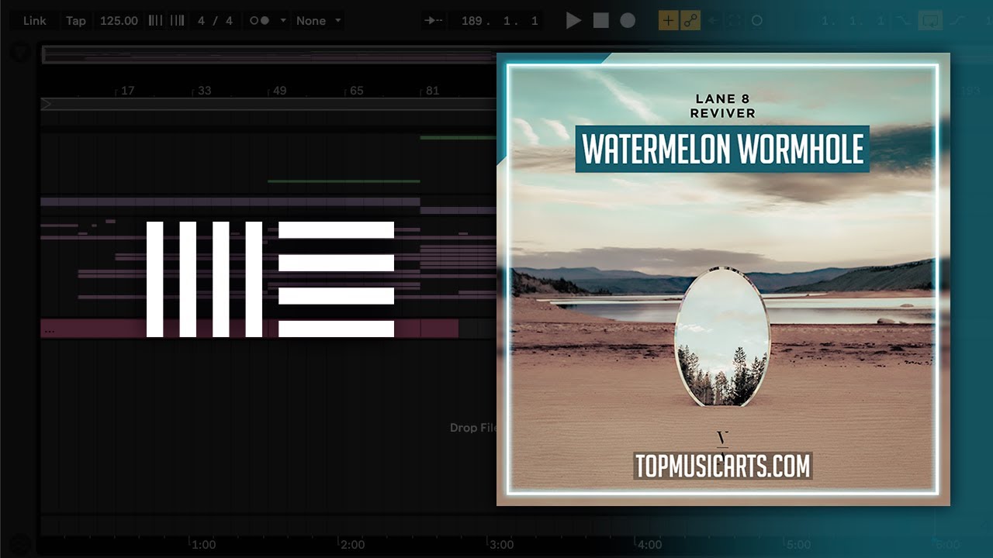Select the 1. 1. 1 loop start field

[x=843, y=21]
